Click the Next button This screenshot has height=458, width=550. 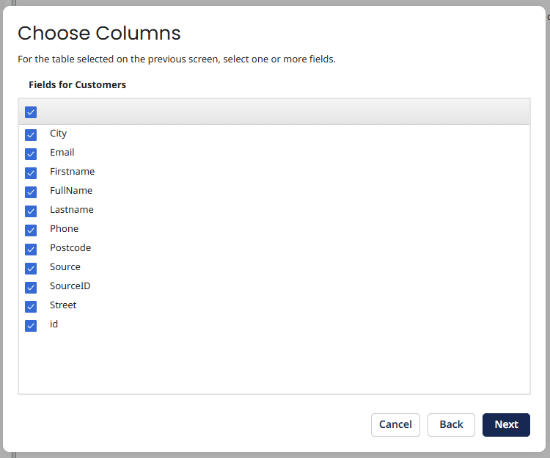pos(506,425)
